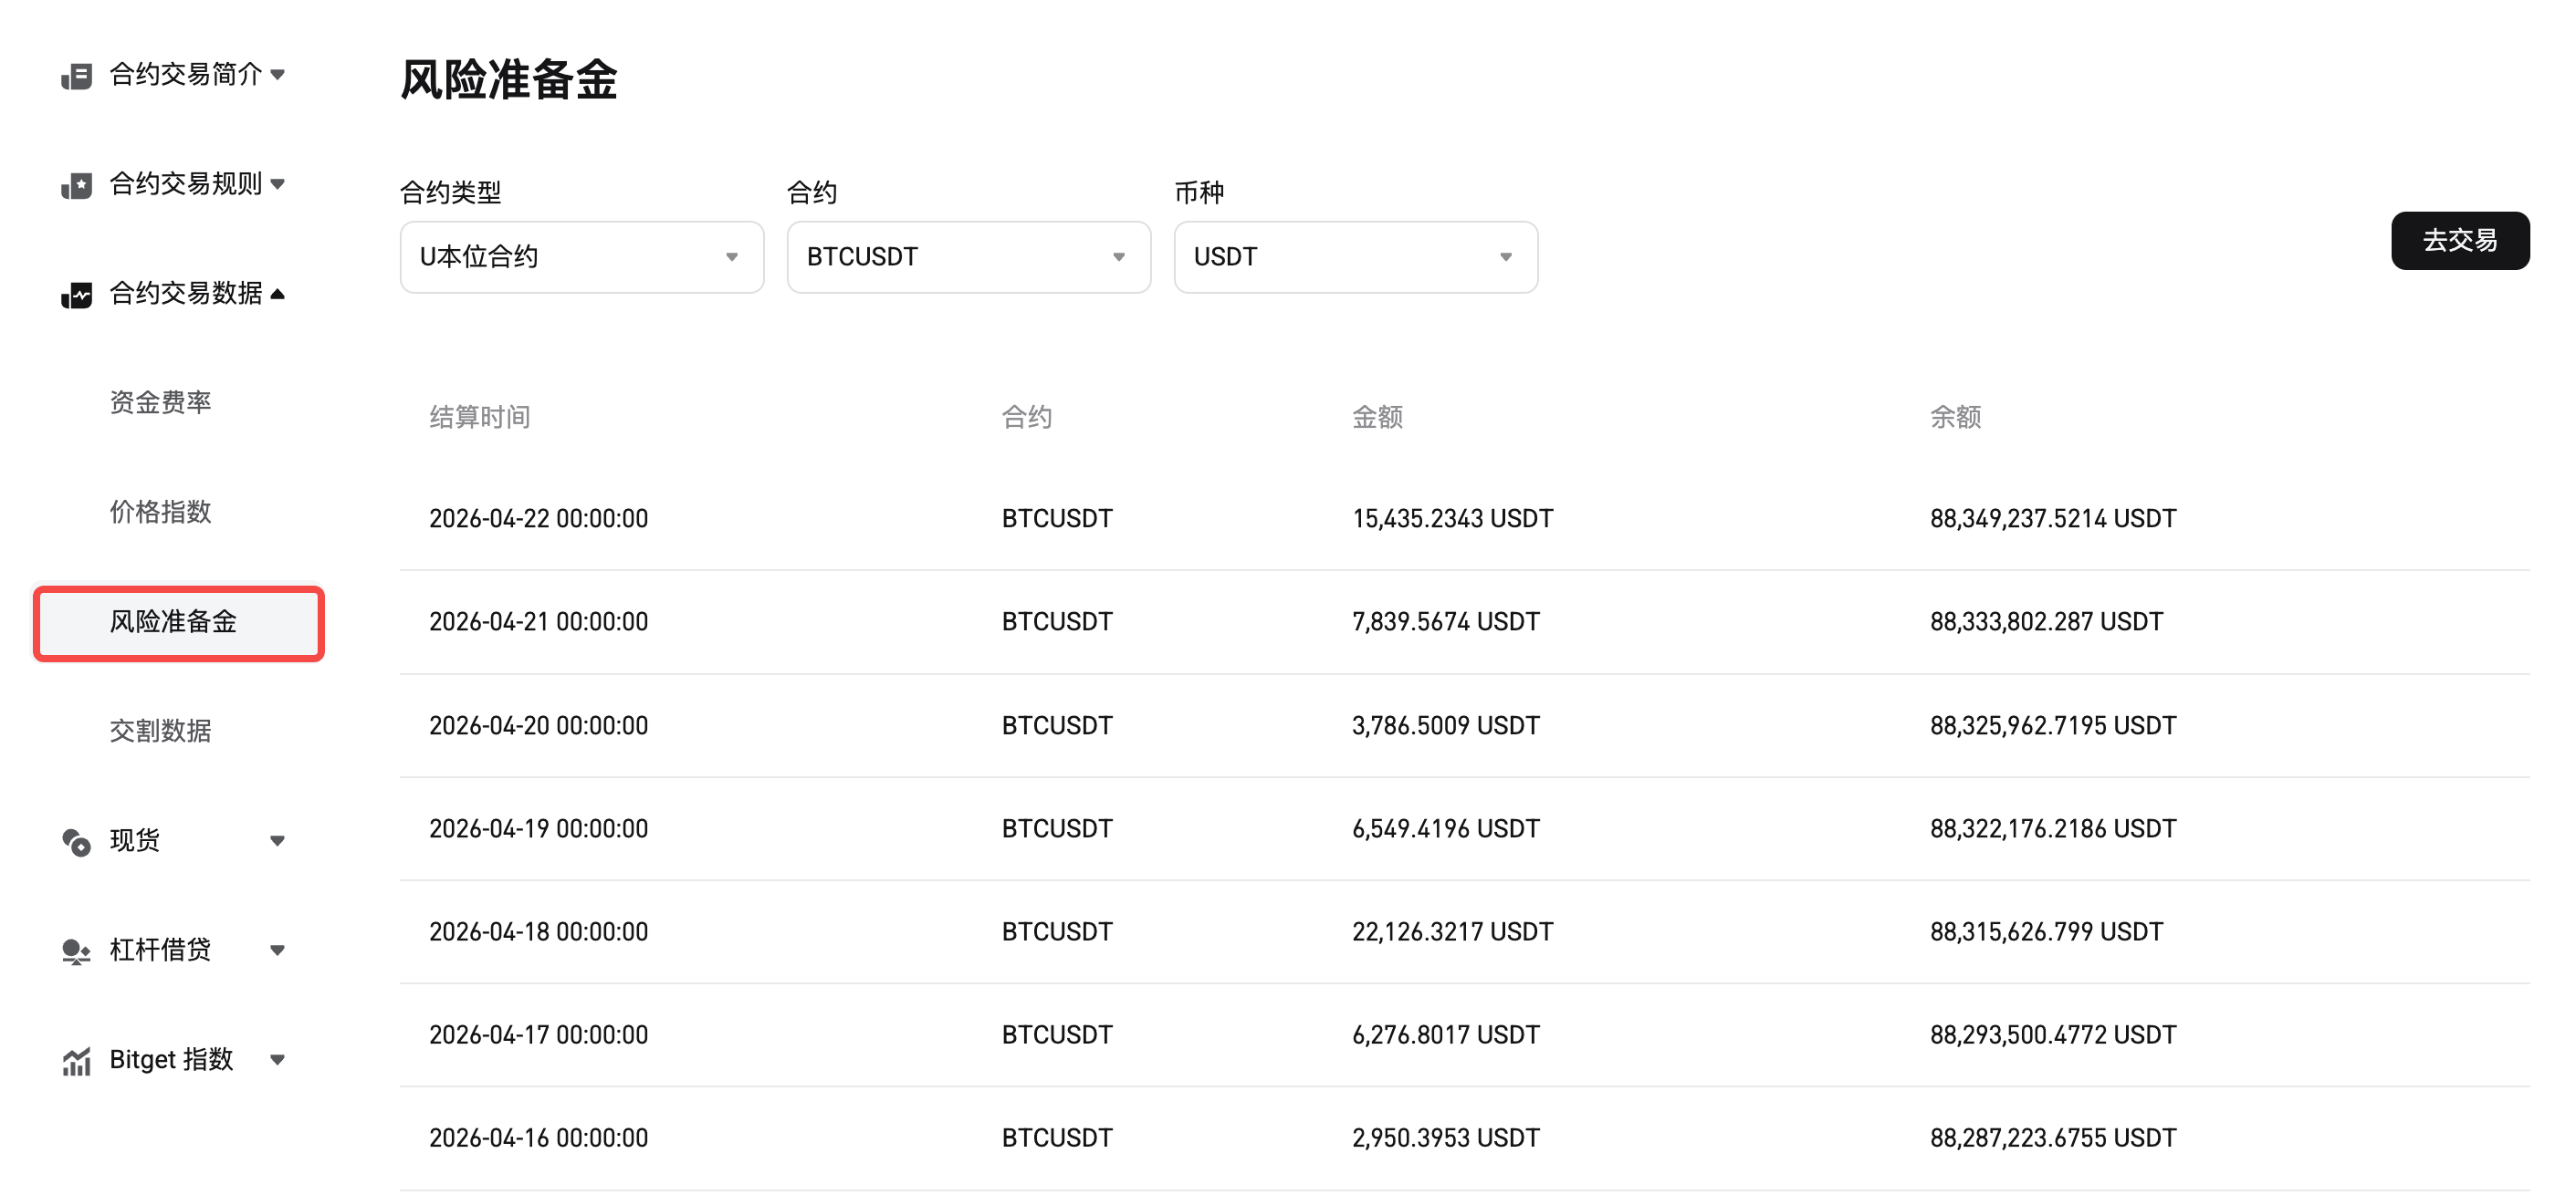Click the 杠杆借贷 person icon
This screenshot has height=1195, width=2576.
pos(76,951)
